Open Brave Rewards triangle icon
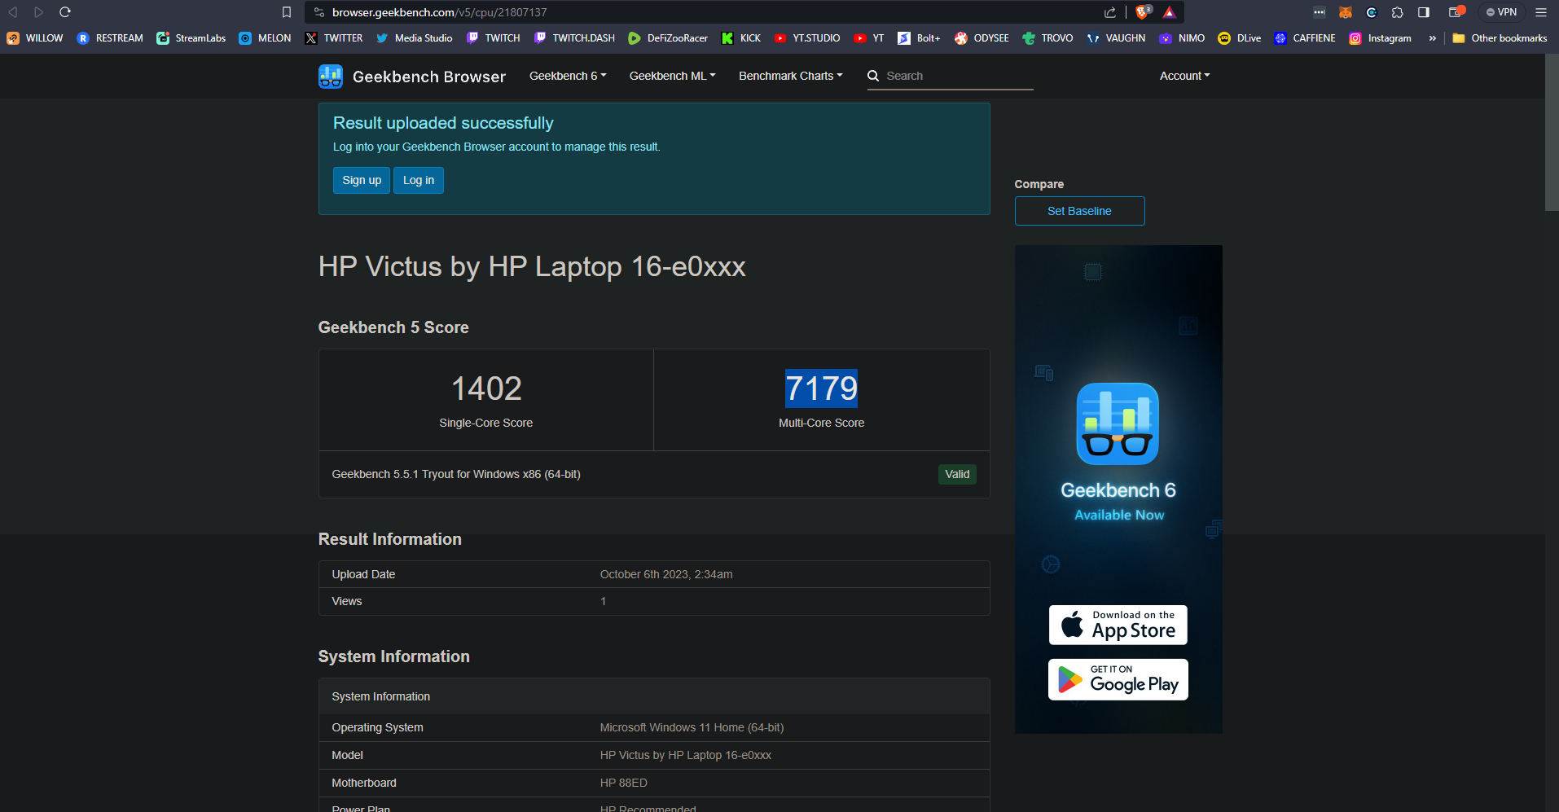 pos(1169,12)
